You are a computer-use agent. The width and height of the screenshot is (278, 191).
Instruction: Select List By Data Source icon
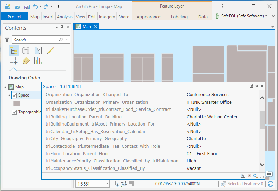(x=26, y=50)
